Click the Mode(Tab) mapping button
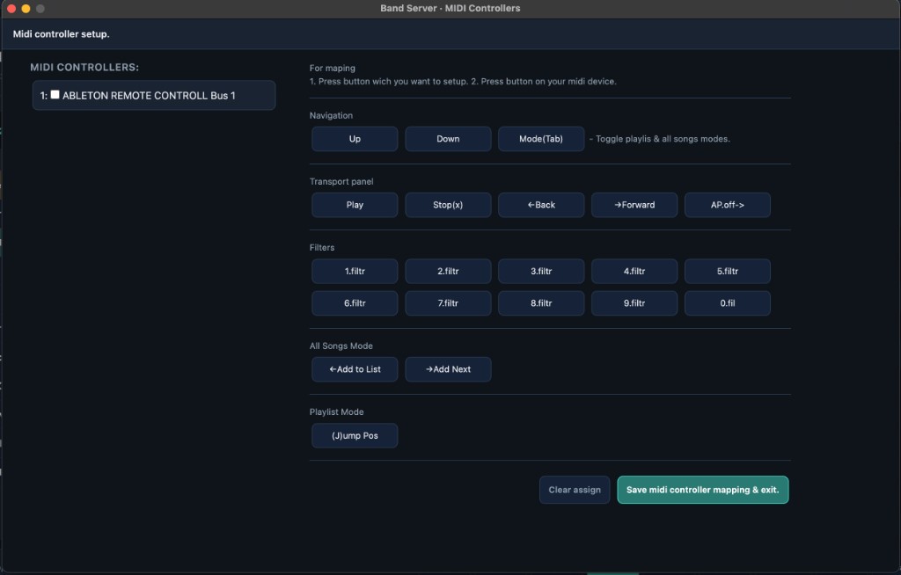Viewport: 901px width, 575px height. (541, 139)
